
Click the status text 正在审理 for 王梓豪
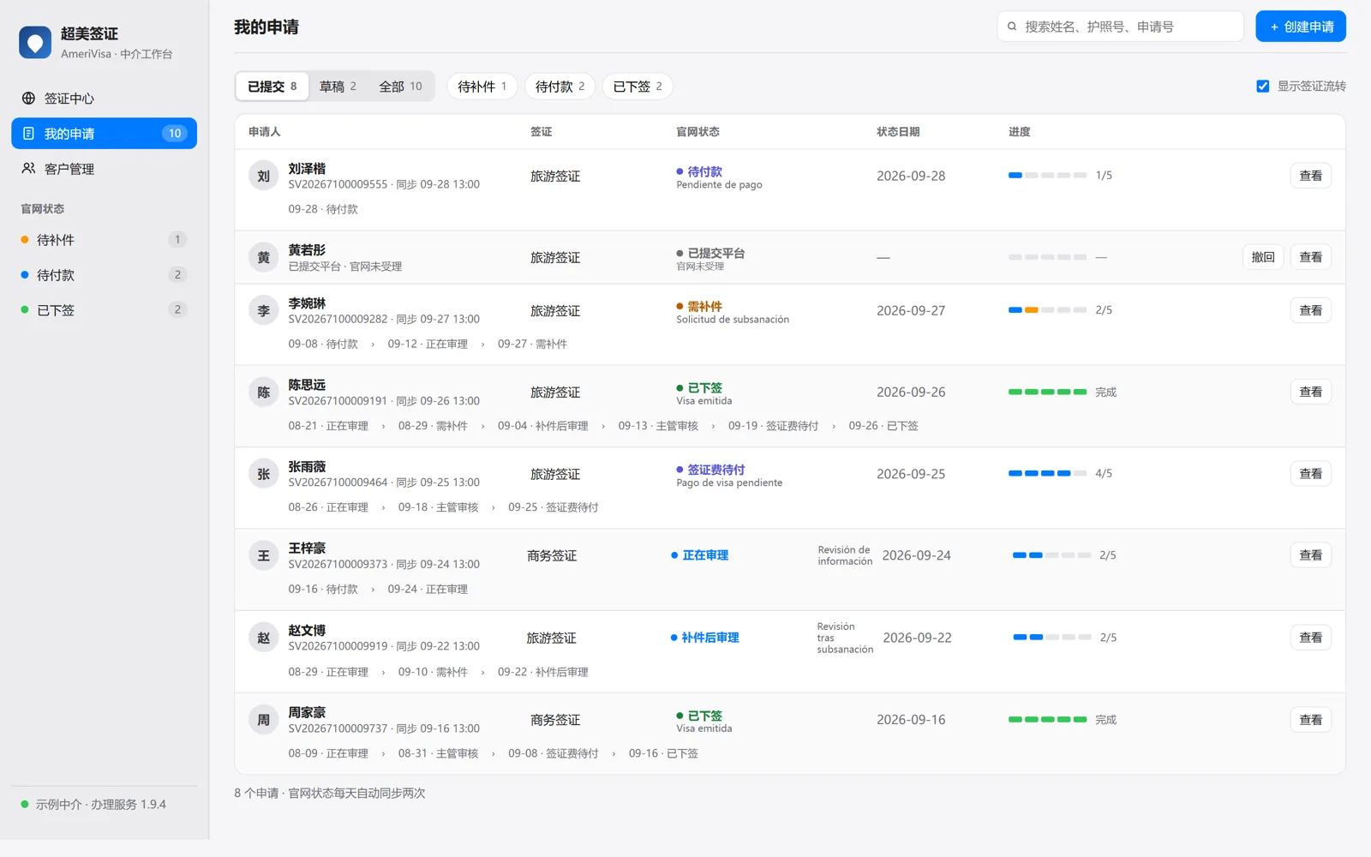pos(705,555)
